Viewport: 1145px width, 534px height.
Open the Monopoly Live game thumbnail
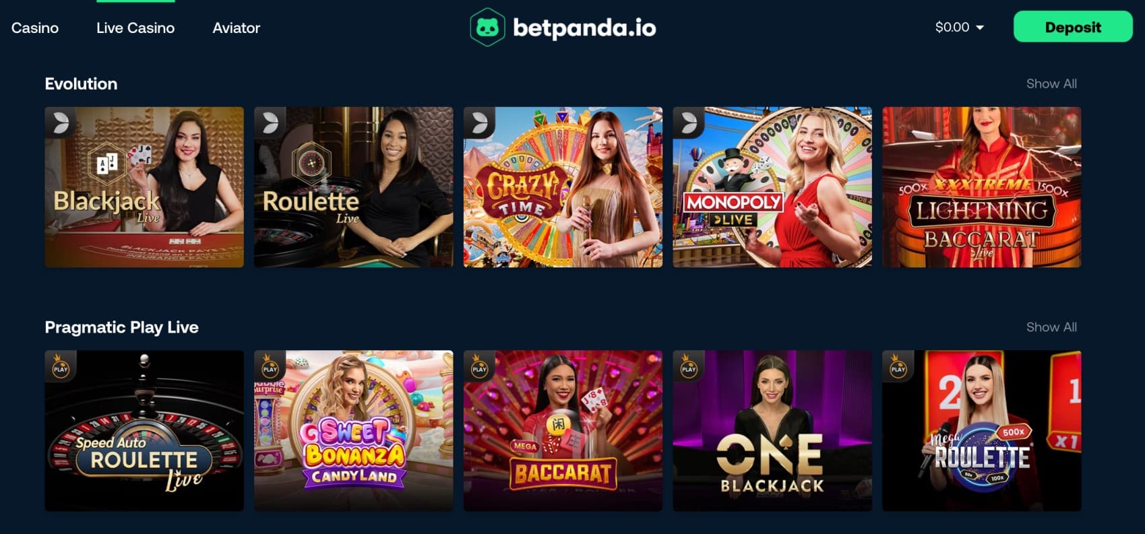772,187
